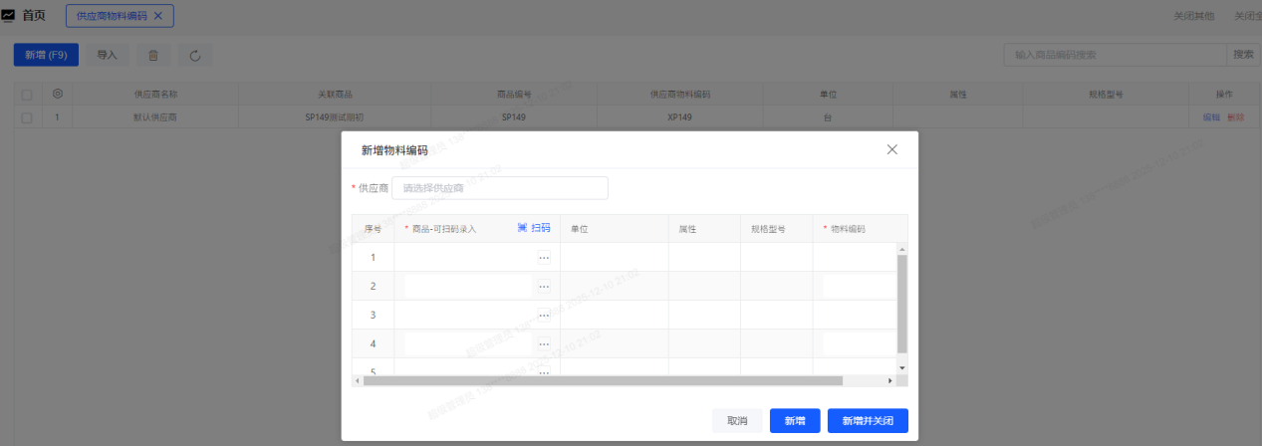Click the trash delete icon in toolbar
1262x446 pixels.
(153, 56)
